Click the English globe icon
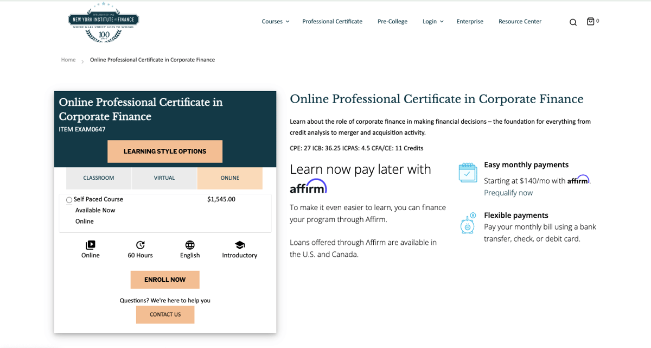Image resolution: width=651 pixels, height=348 pixels. [x=189, y=245]
